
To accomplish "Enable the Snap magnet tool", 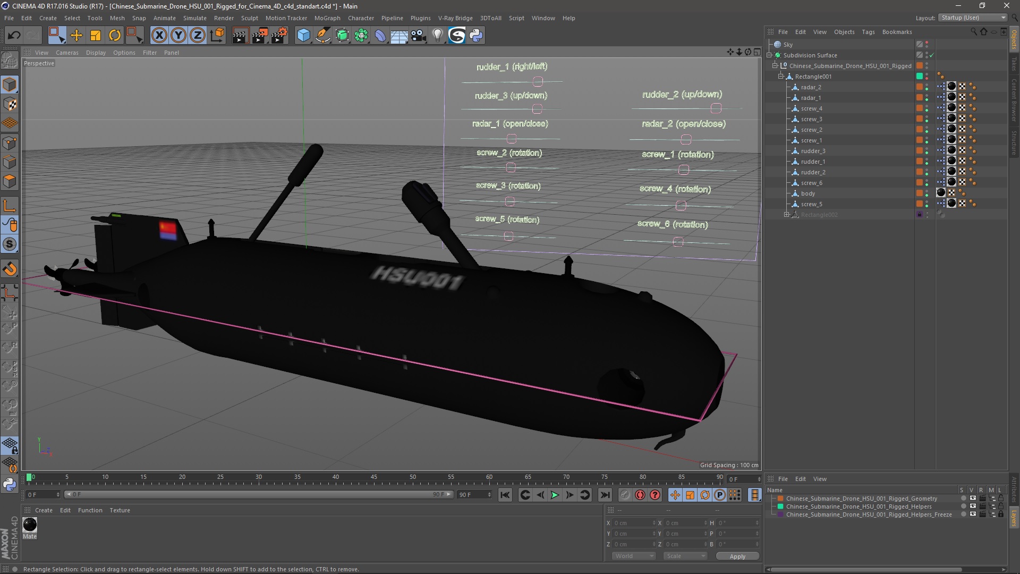I will (x=10, y=269).
